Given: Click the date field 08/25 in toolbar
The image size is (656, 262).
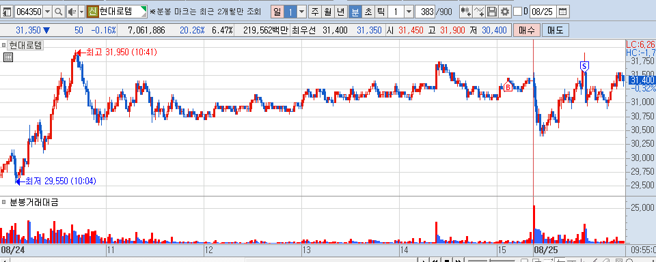Looking at the screenshot, I should click(x=543, y=12).
